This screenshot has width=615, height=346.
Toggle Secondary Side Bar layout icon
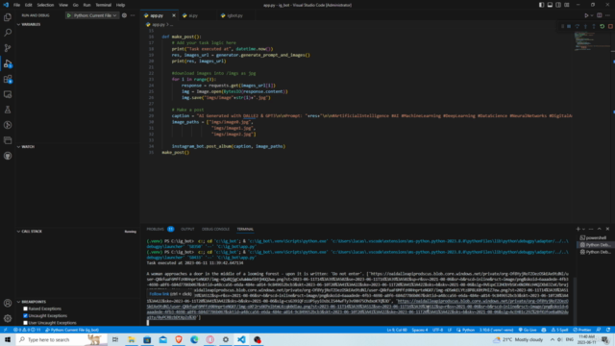coord(558,5)
